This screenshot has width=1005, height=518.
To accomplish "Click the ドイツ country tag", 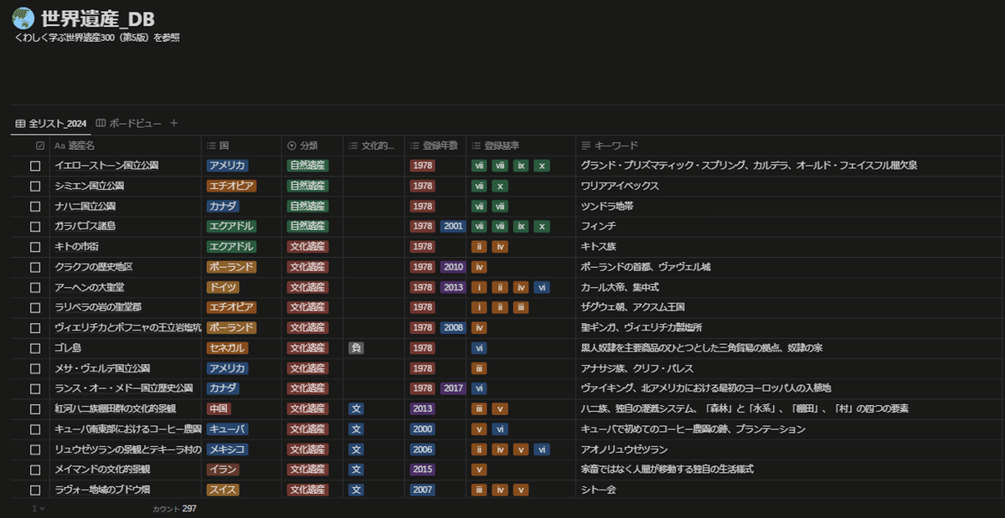I will pyautogui.click(x=223, y=287).
